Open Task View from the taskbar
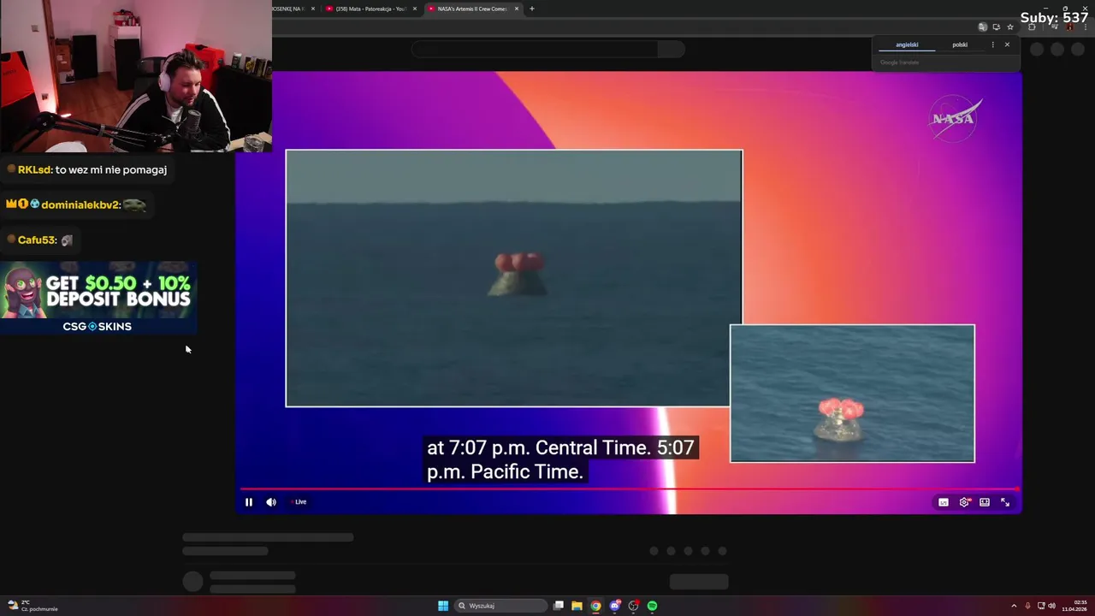 click(x=559, y=606)
